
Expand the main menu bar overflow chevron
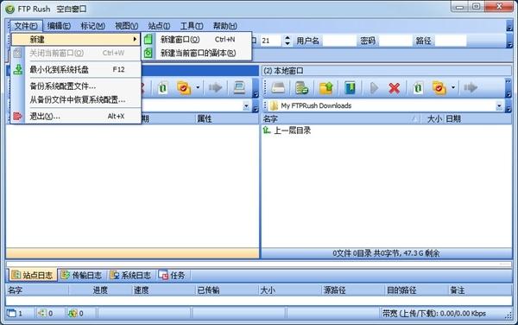(509, 26)
